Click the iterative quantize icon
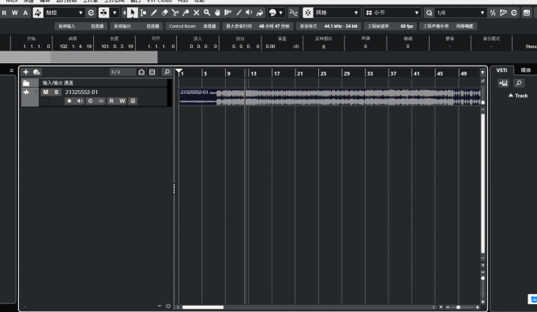 (x=493, y=13)
